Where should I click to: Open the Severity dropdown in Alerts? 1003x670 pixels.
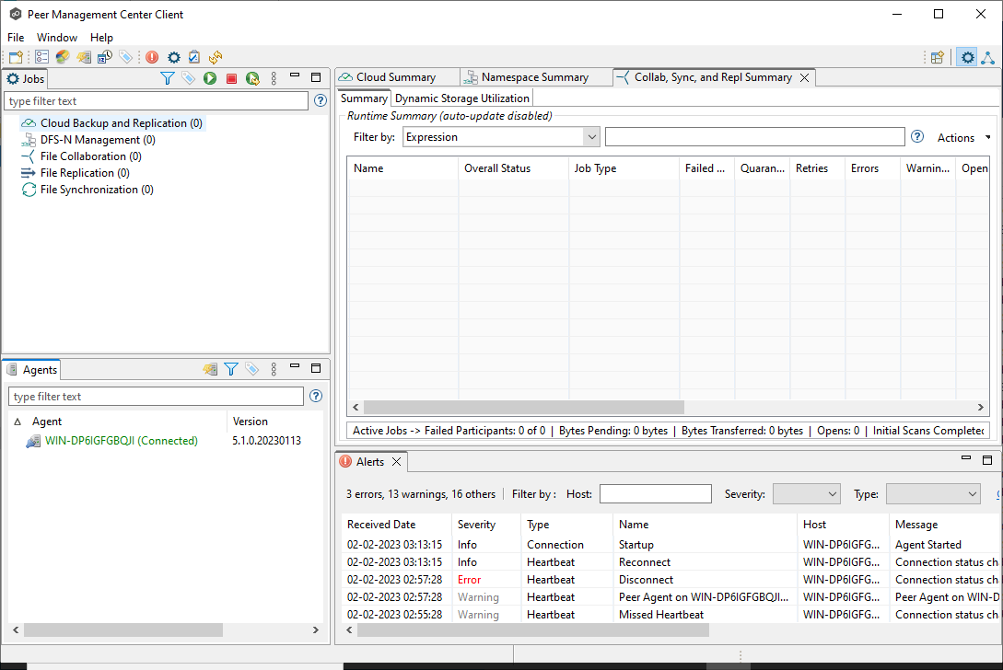(x=806, y=494)
